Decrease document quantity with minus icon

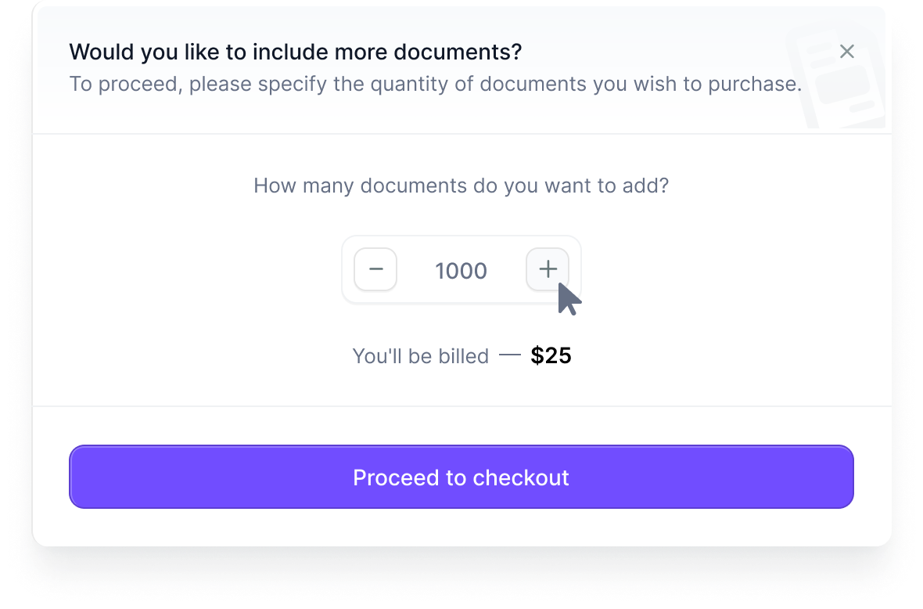375,270
